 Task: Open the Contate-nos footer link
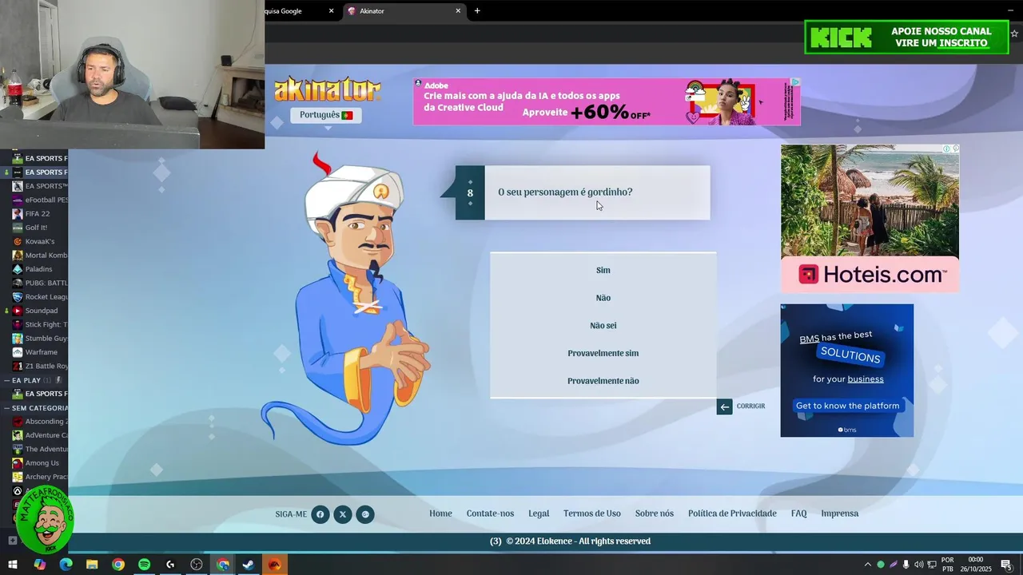(x=490, y=514)
